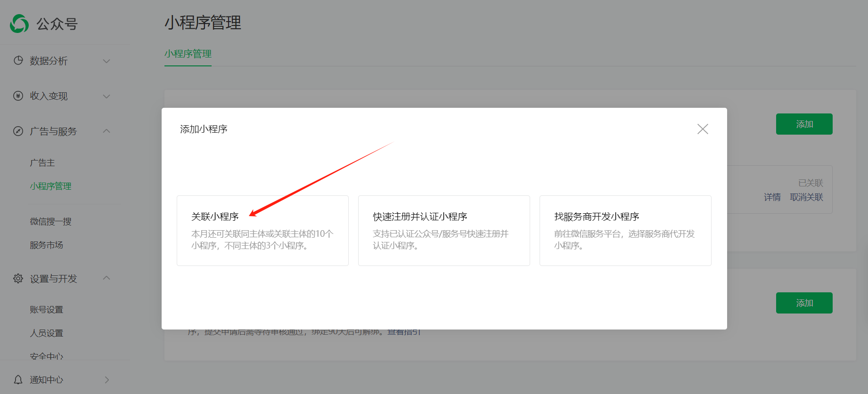This screenshot has width=868, height=394.
Task: Click the 数据分析 pie chart icon
Action: point(18,61)
